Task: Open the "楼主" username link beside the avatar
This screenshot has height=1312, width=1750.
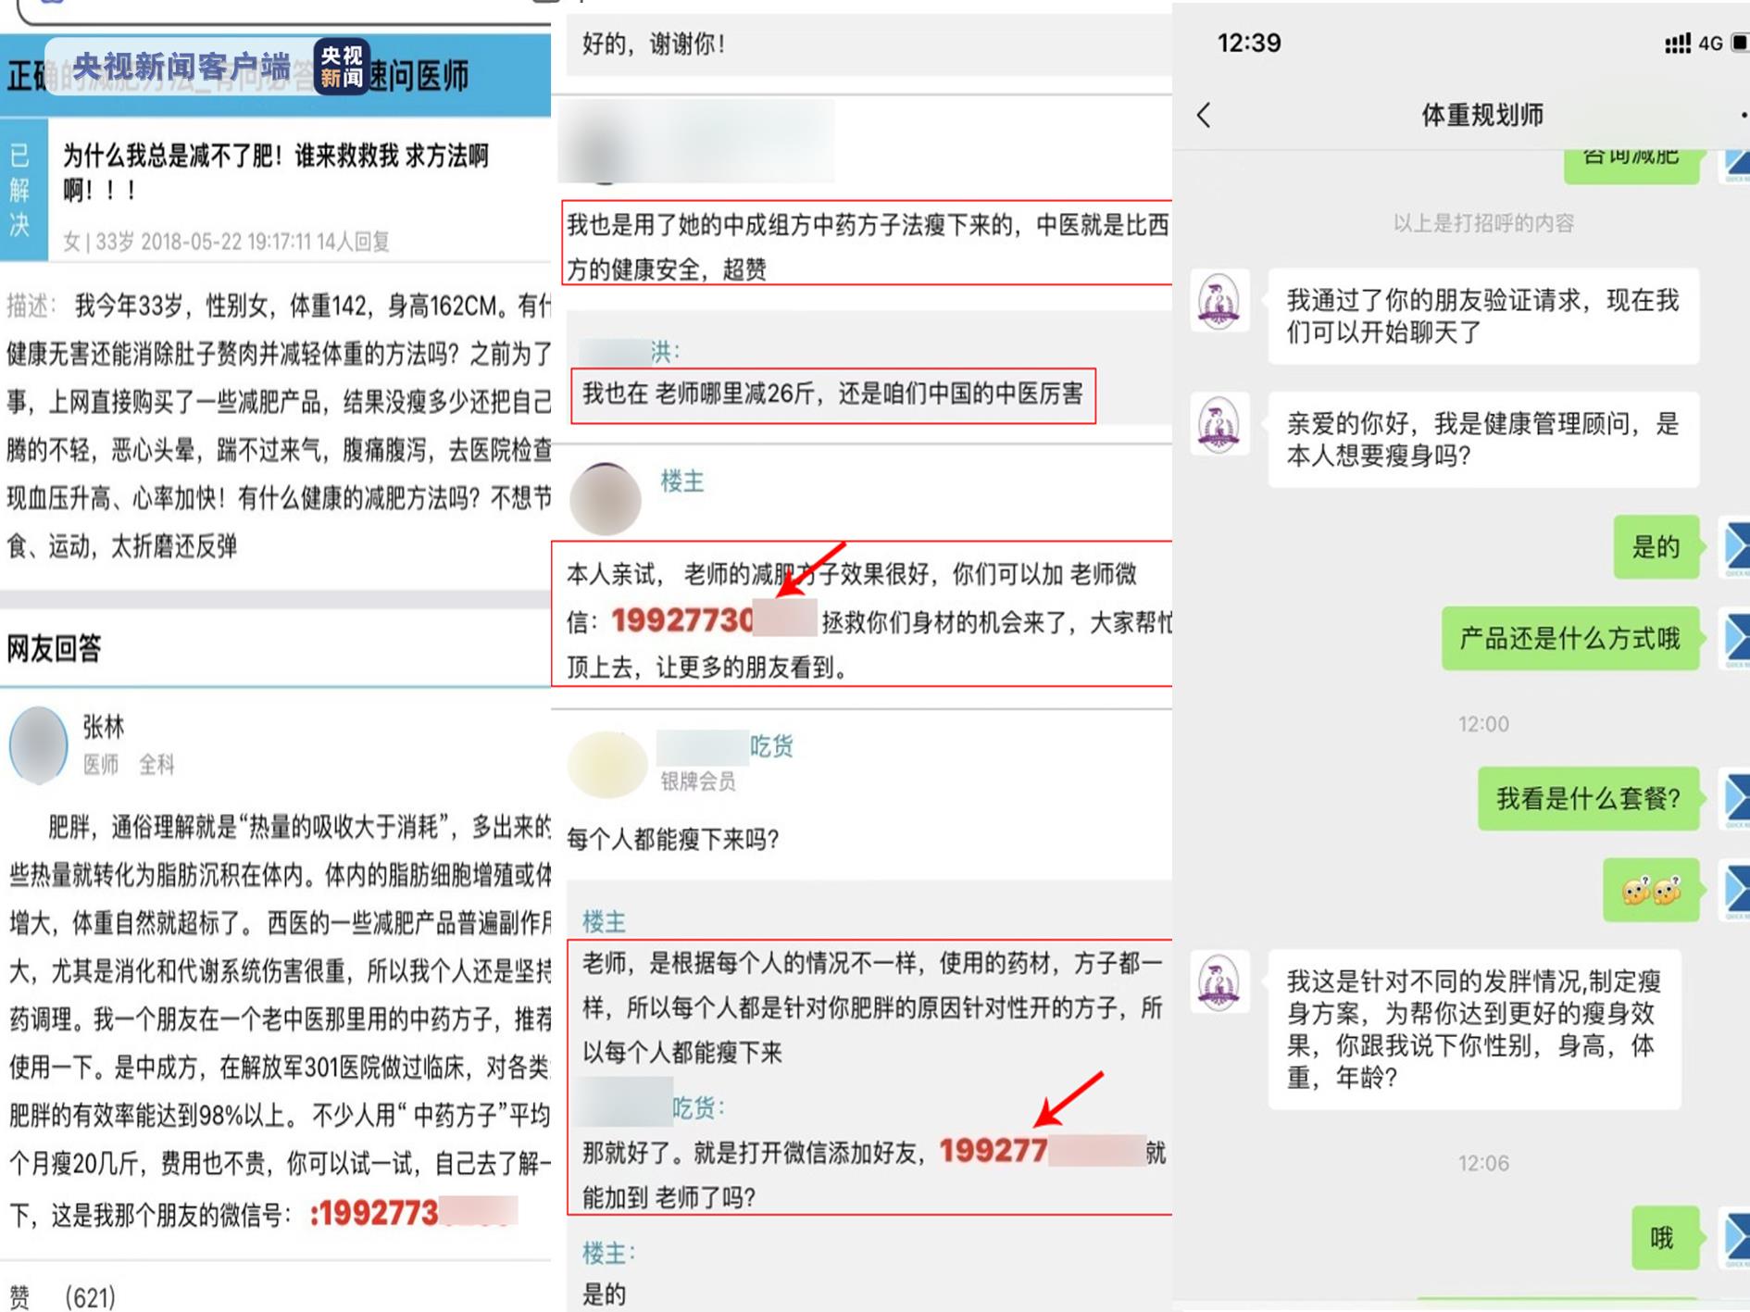Action: coord(681,481)
